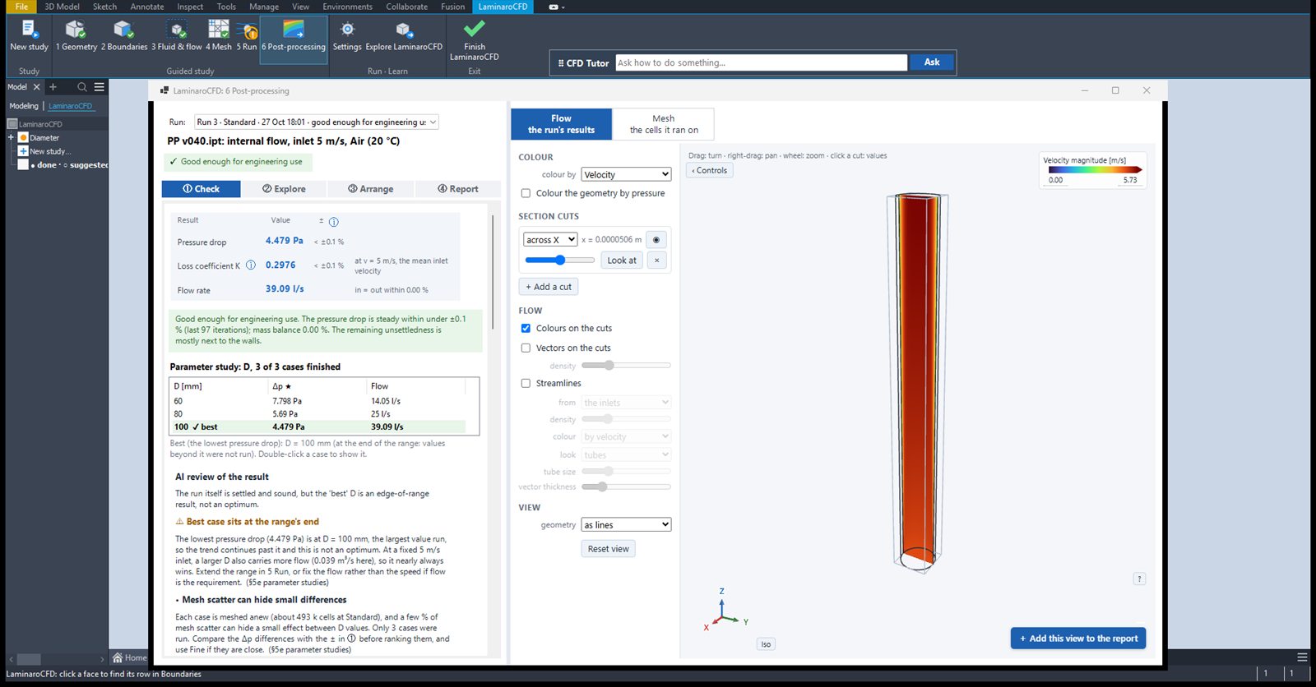Open step 5 Run
The image size is (1316, 687).
[247, 35]
